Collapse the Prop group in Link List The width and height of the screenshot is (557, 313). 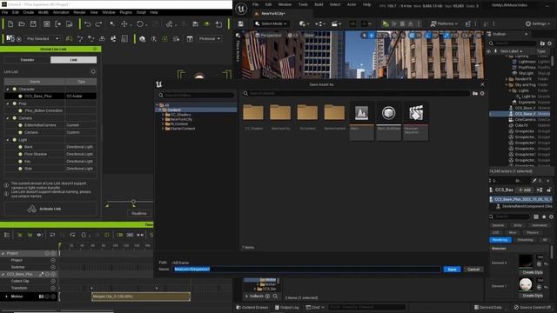8,103
